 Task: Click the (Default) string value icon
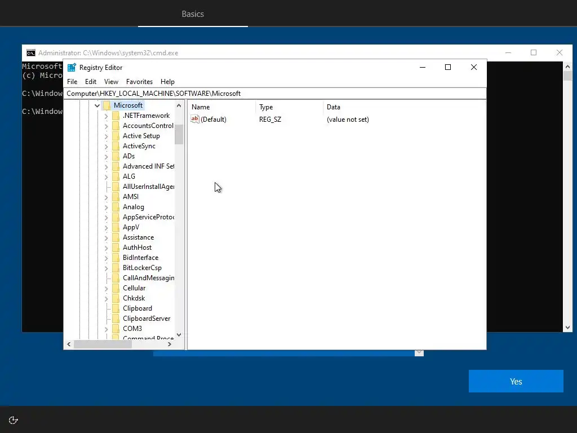coord(194,119)
